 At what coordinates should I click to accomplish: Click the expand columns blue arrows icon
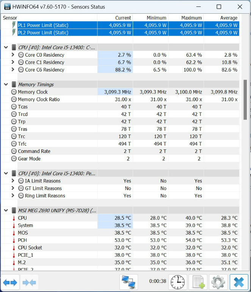click(x=10, y=282)
